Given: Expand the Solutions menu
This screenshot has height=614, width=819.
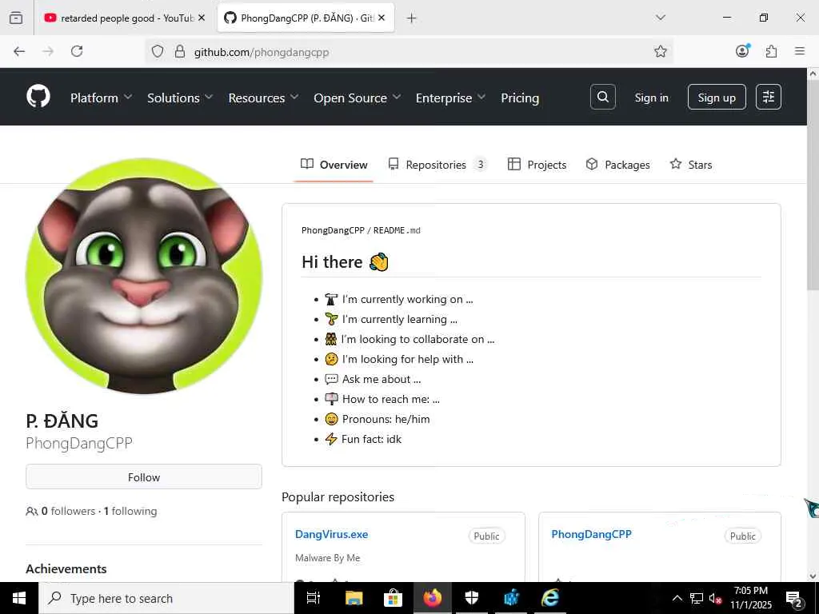Looking at the screenshot, I should 180,98.
